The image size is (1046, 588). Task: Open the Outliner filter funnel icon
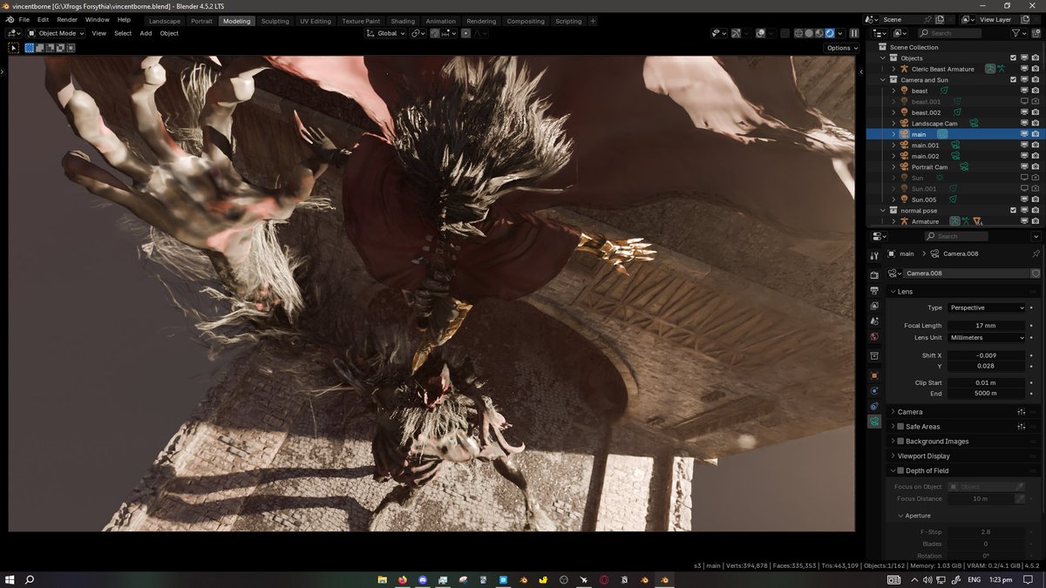tap(1015, 32)
